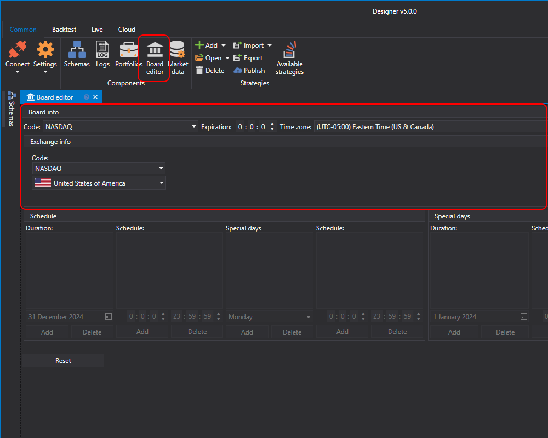Open calendar for 1 January 2024 date
This screenshot has width=548, height=438.
click(523, 316)
